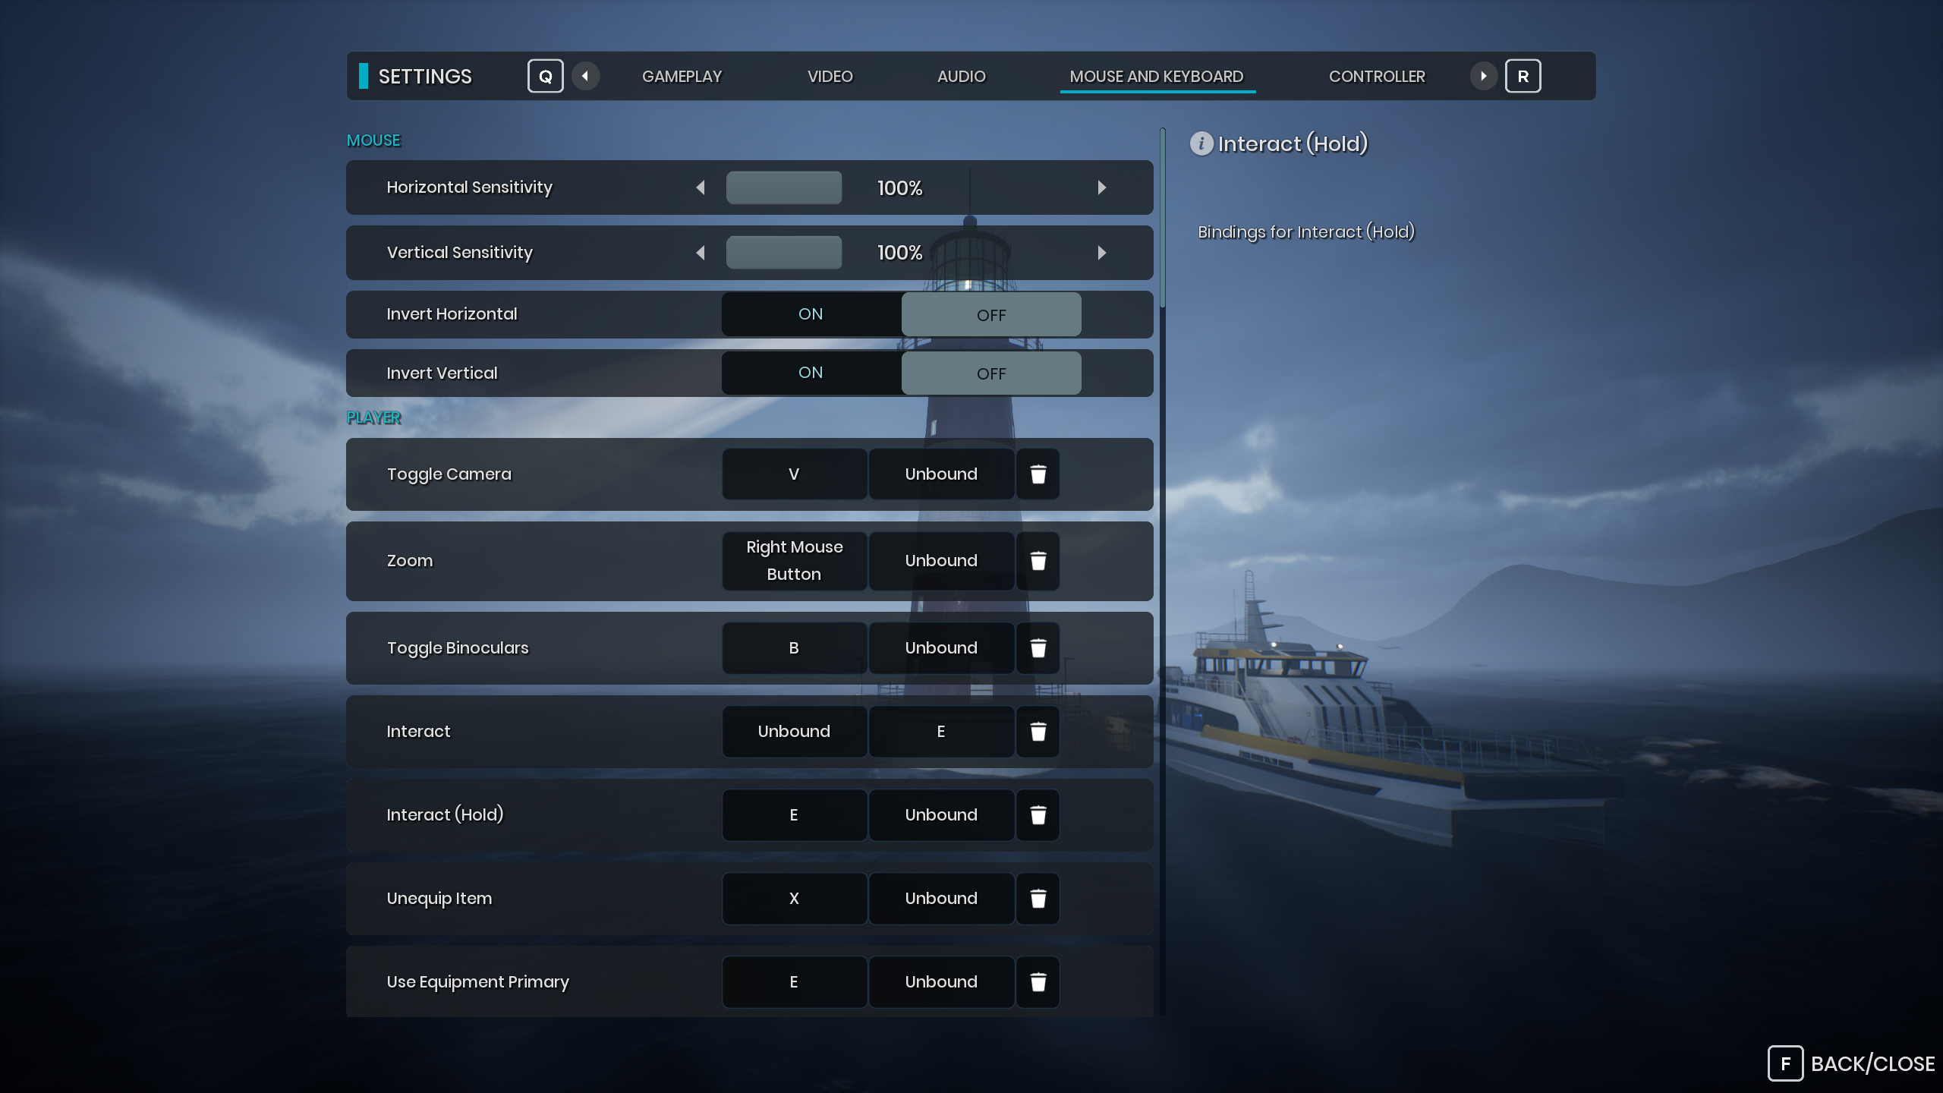Clear Unequip Item binding using trash icon
The height and width of the screenshot is (1093, 1943).
coord(1038,899)
